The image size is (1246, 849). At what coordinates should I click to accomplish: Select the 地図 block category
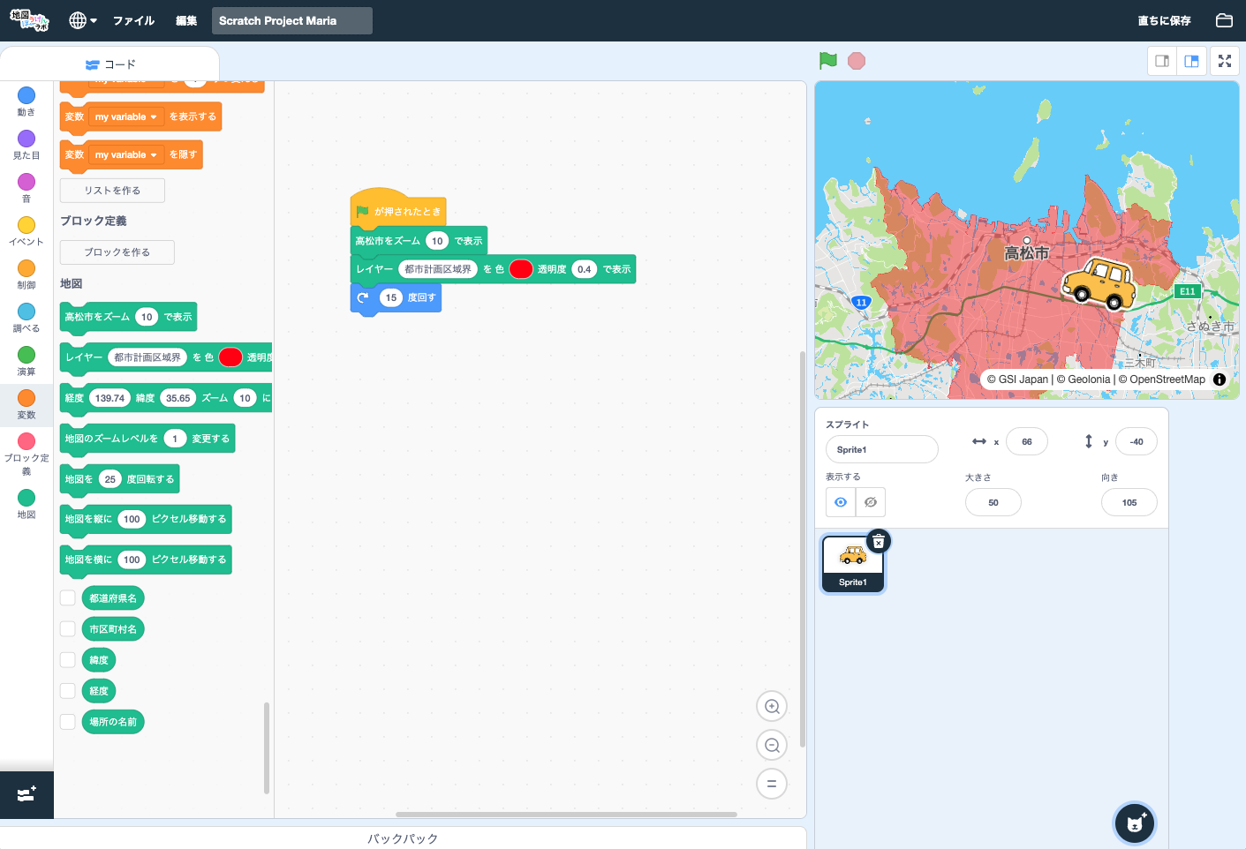coord(26,504)
